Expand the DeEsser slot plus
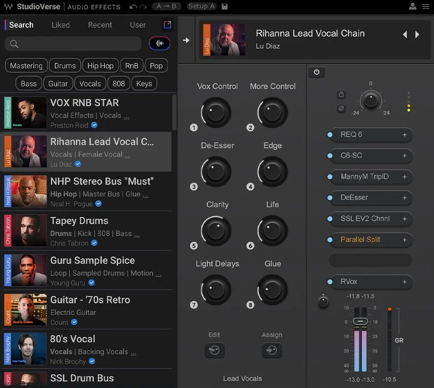 405,197
